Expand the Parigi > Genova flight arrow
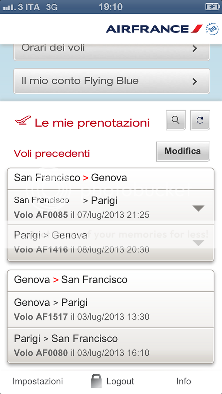222x394 pixels. [x=198, y=243]
